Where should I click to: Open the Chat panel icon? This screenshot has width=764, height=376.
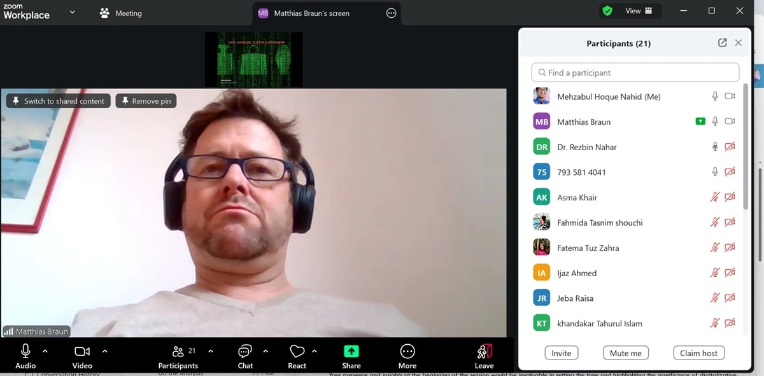pos(245,352)
